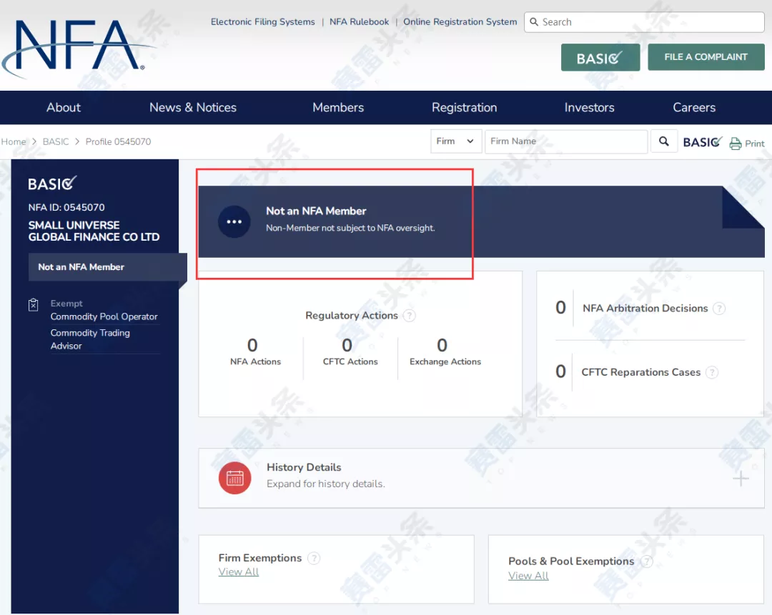Click the green BASIC button
The width and height of the screenshot is (772, 615).
pyautogui.click(x=600, y=58)
